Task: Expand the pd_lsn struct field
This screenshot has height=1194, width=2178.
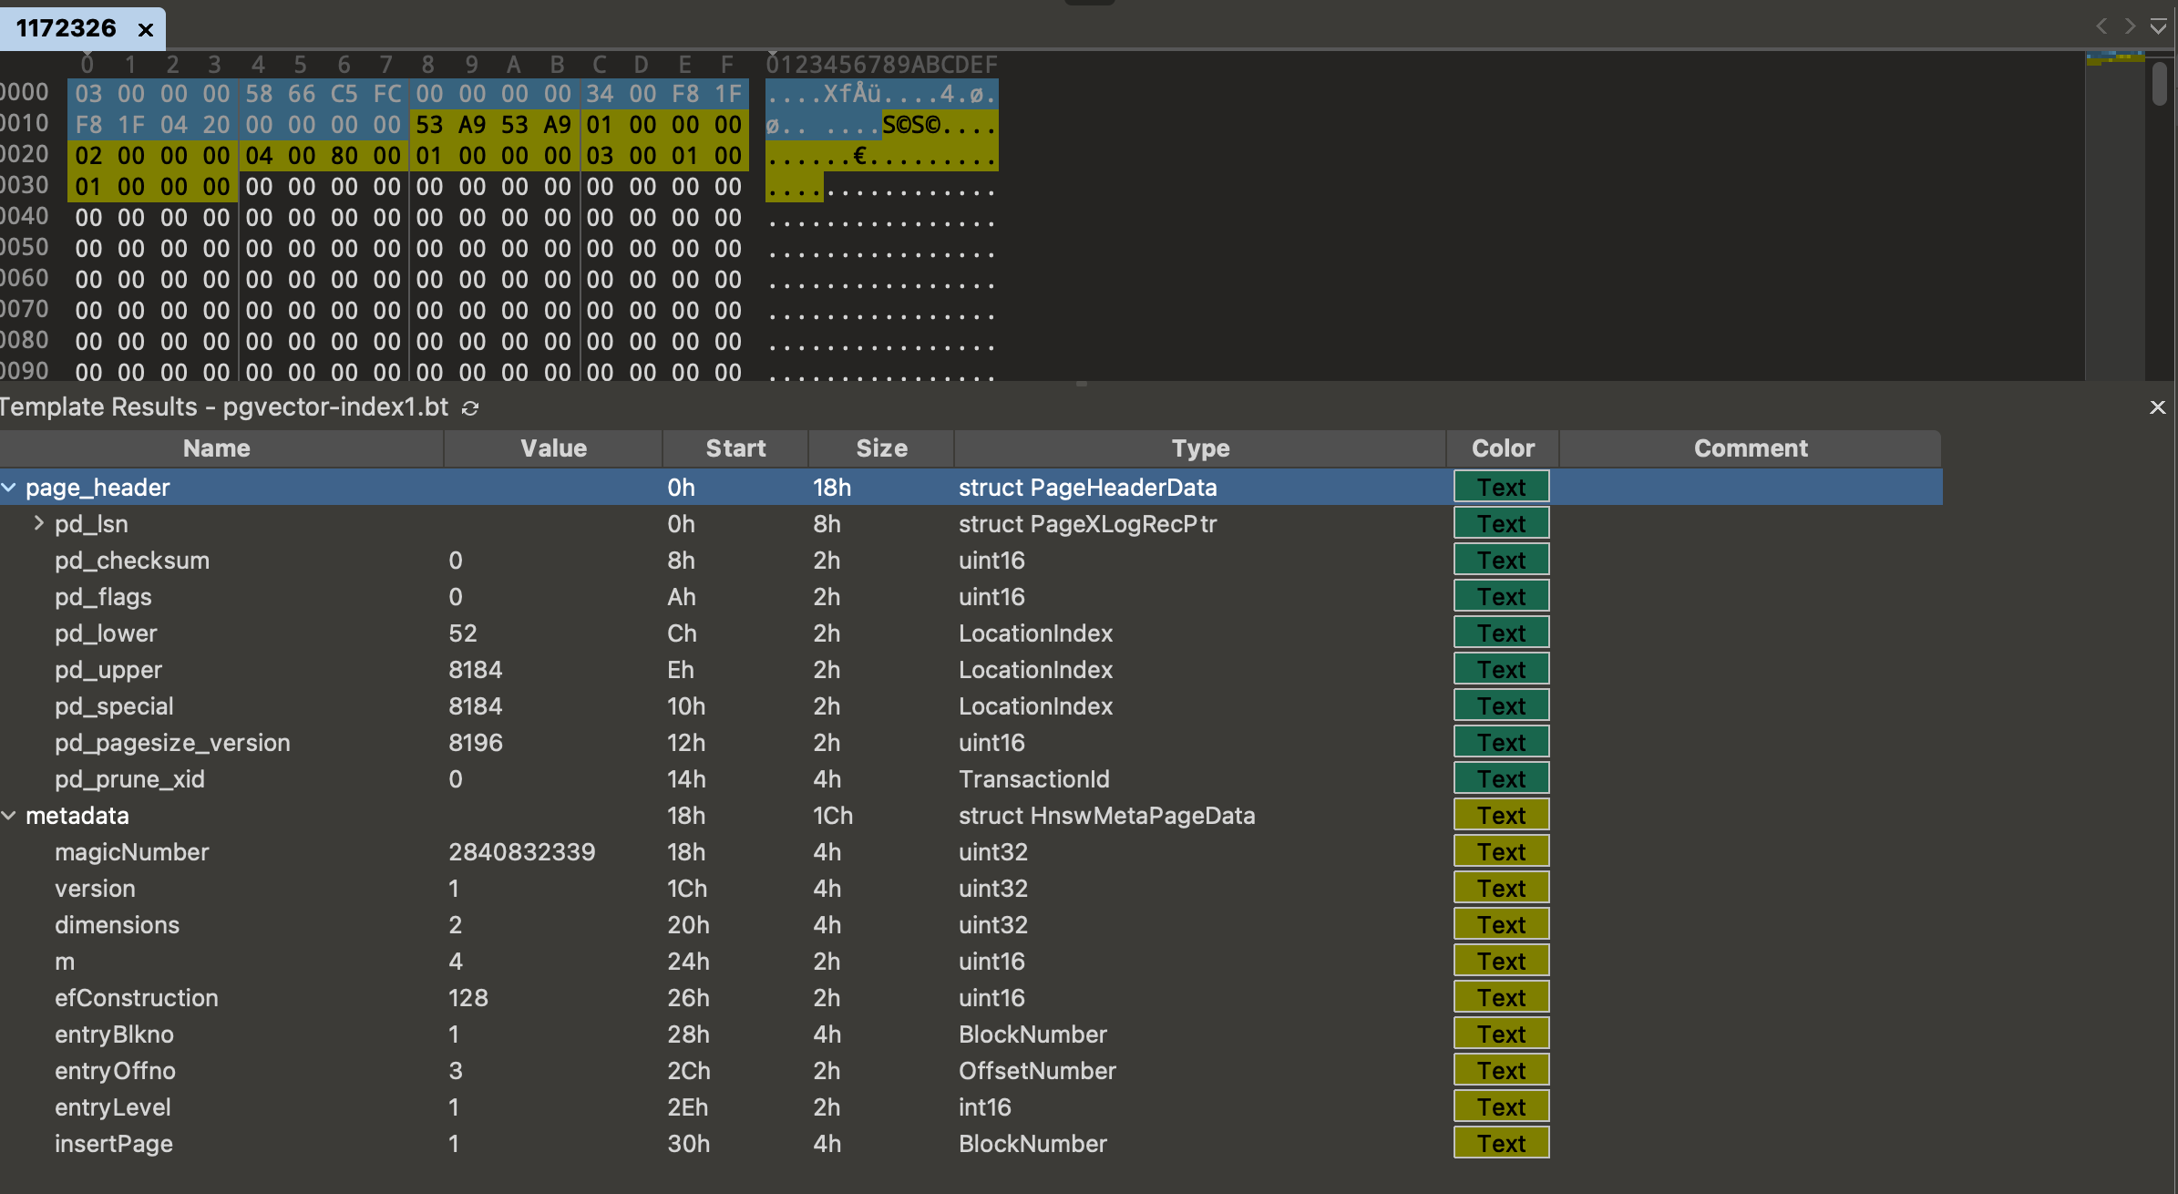Action: tap(36, 523)
